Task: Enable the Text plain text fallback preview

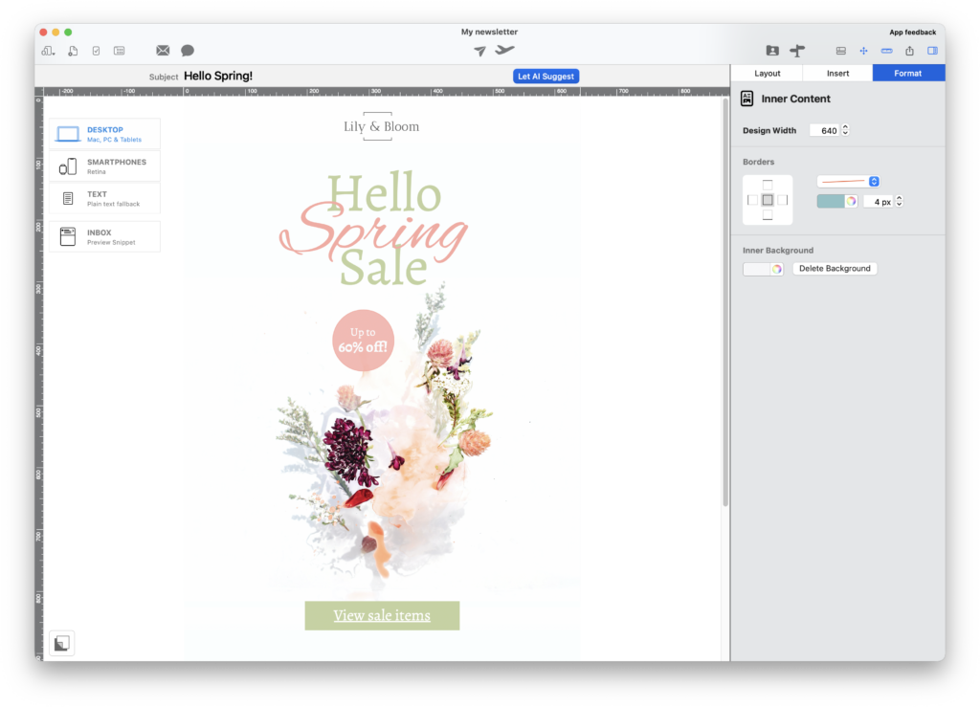Action: click(x=107, y=199)
